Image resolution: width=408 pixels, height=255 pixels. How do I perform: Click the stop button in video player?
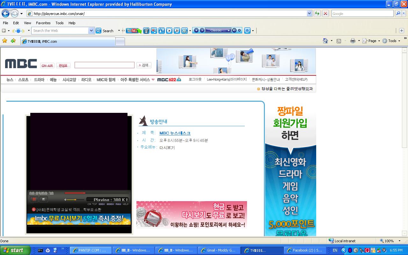point(44,199)
